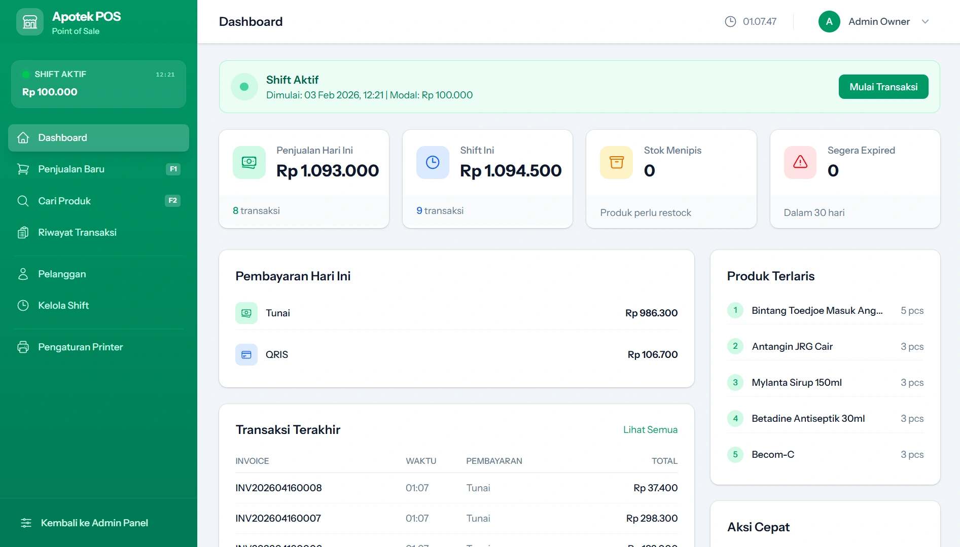The image size is (960, 547).
Task: Click the INVOICE column header
Action: pyautogui.click(x=252, y=461)
